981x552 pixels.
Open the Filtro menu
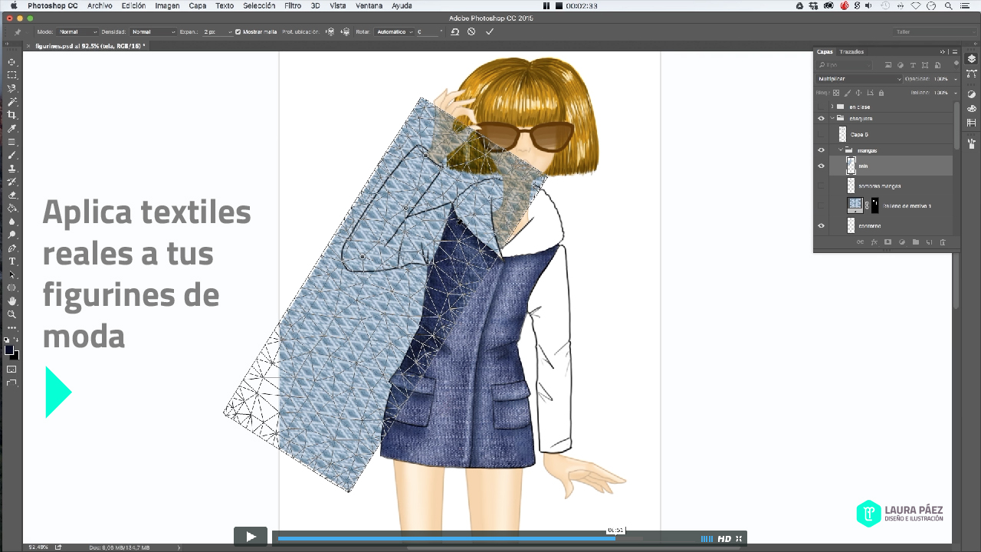[x=292, y=5]
